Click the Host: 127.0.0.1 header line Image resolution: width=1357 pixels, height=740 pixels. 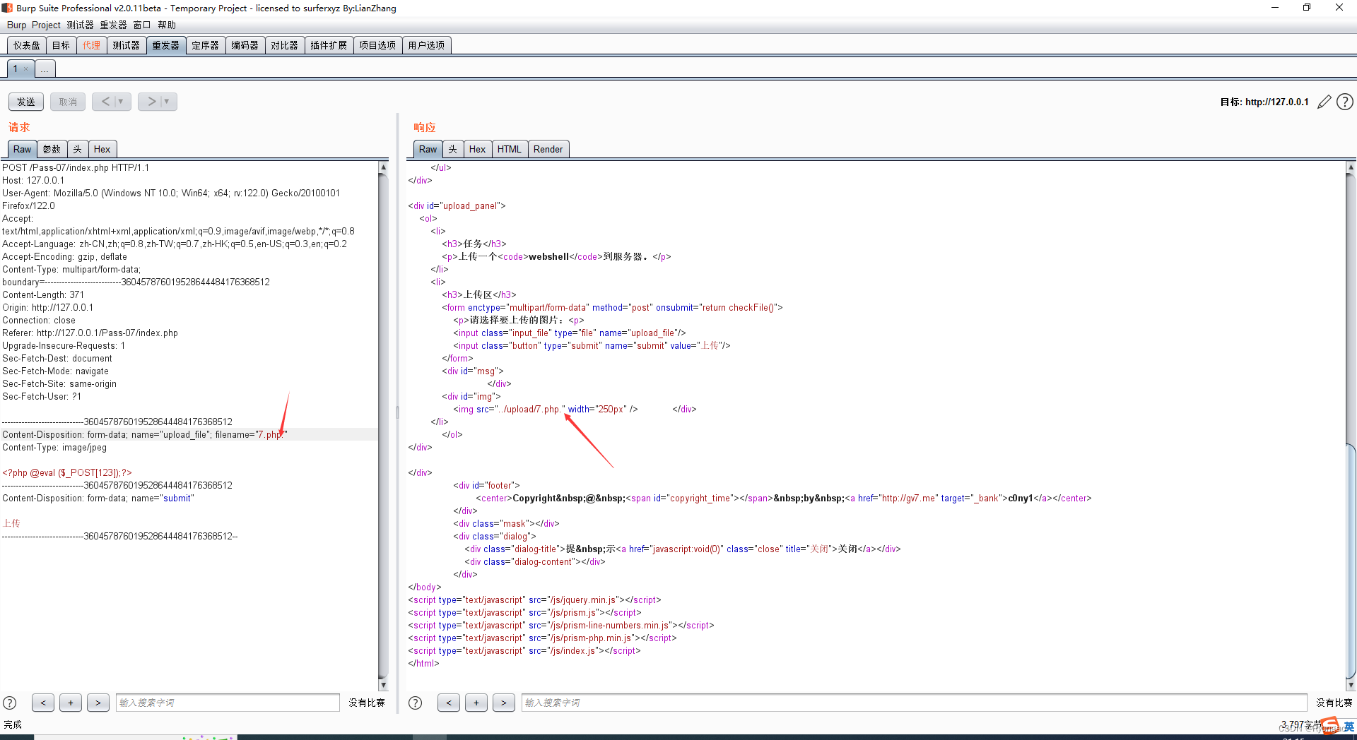[x=33, y=180]
